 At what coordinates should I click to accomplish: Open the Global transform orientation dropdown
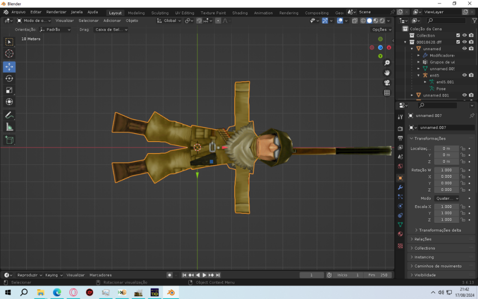point(170,21)
